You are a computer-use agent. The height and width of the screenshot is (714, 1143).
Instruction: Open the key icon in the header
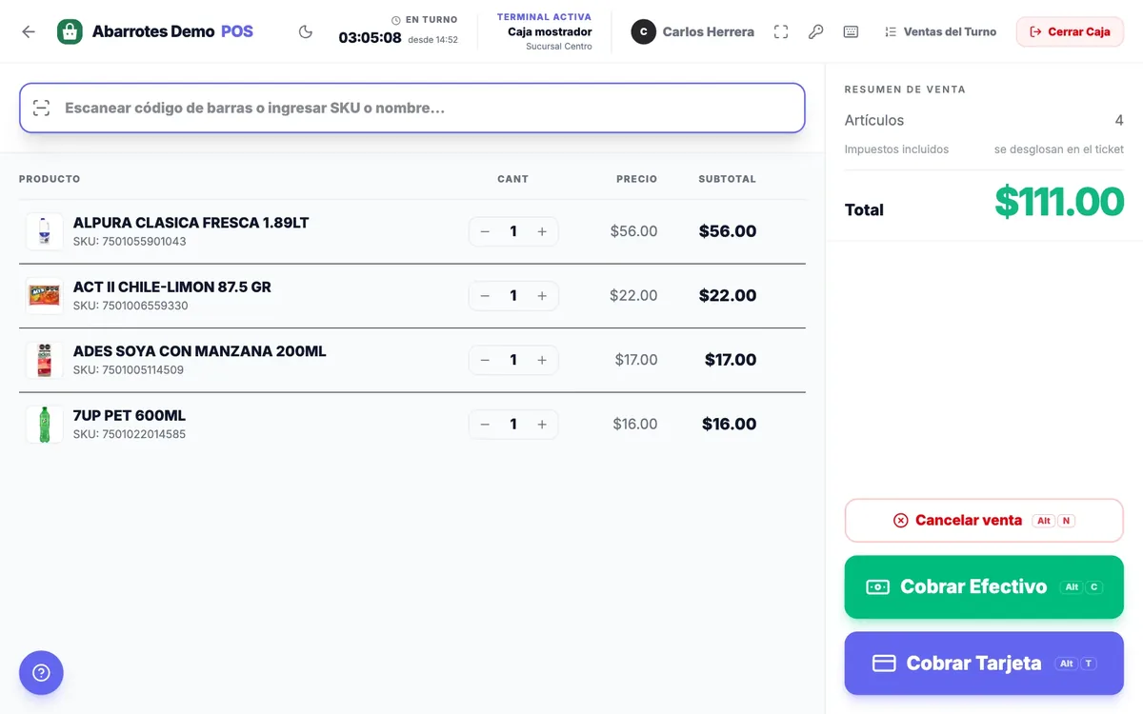coord(816,31)
